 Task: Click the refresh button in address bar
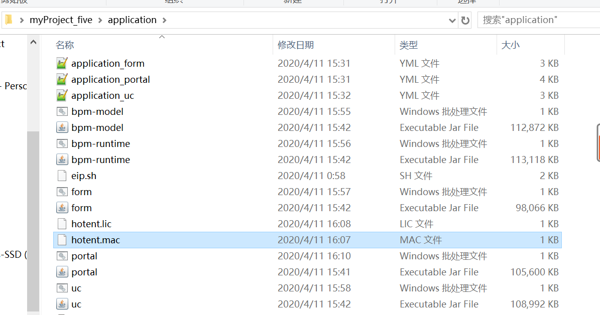(465, 20)
